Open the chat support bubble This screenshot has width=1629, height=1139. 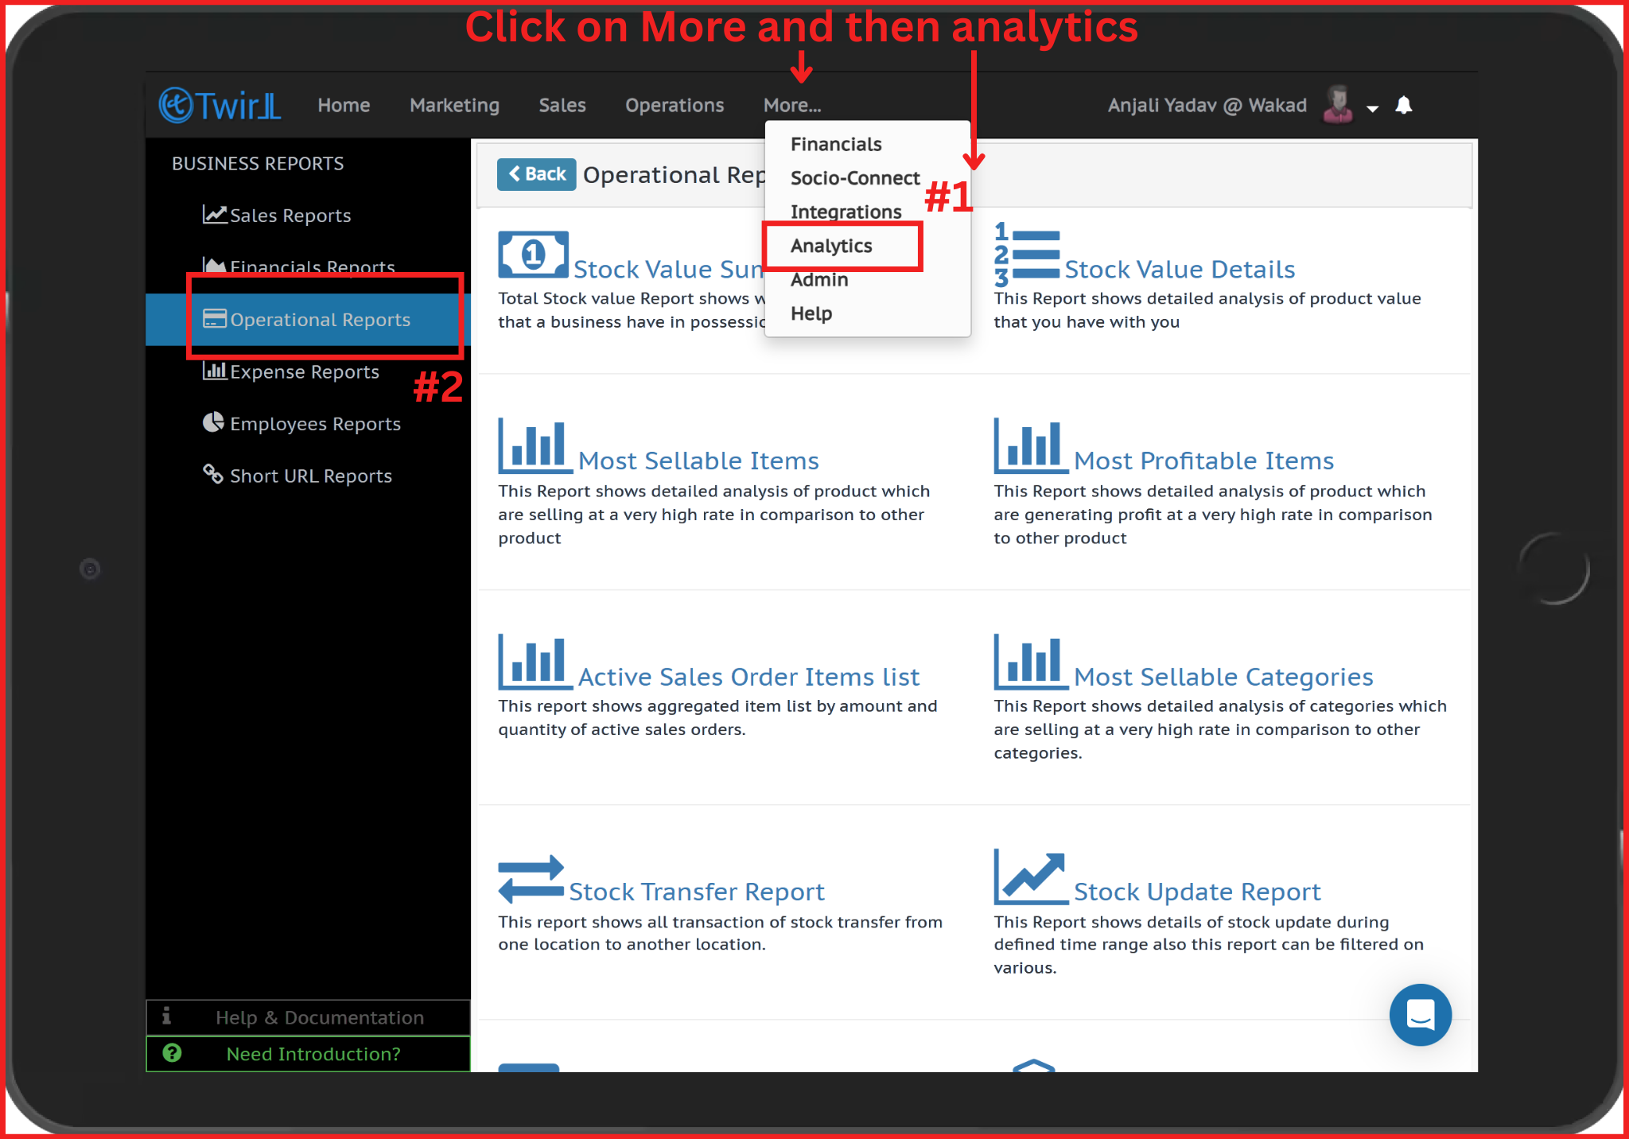point(1420,1015)
